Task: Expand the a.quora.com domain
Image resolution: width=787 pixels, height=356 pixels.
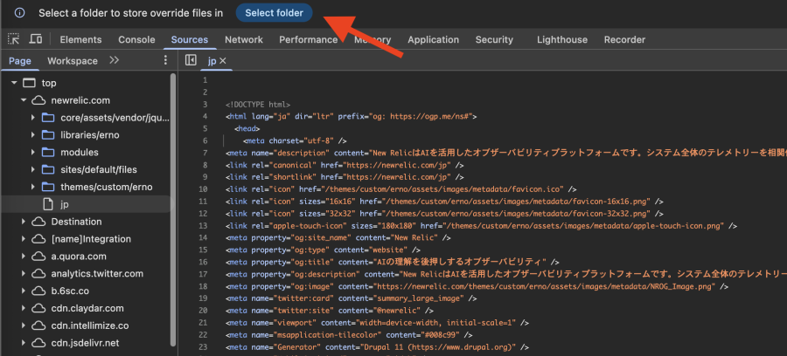Action: [x=24, y=257]
